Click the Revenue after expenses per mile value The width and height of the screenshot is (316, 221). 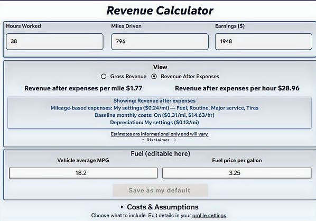pyautogui.click(x=134, y=88)
